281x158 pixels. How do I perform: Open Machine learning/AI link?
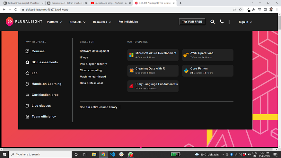93,77
